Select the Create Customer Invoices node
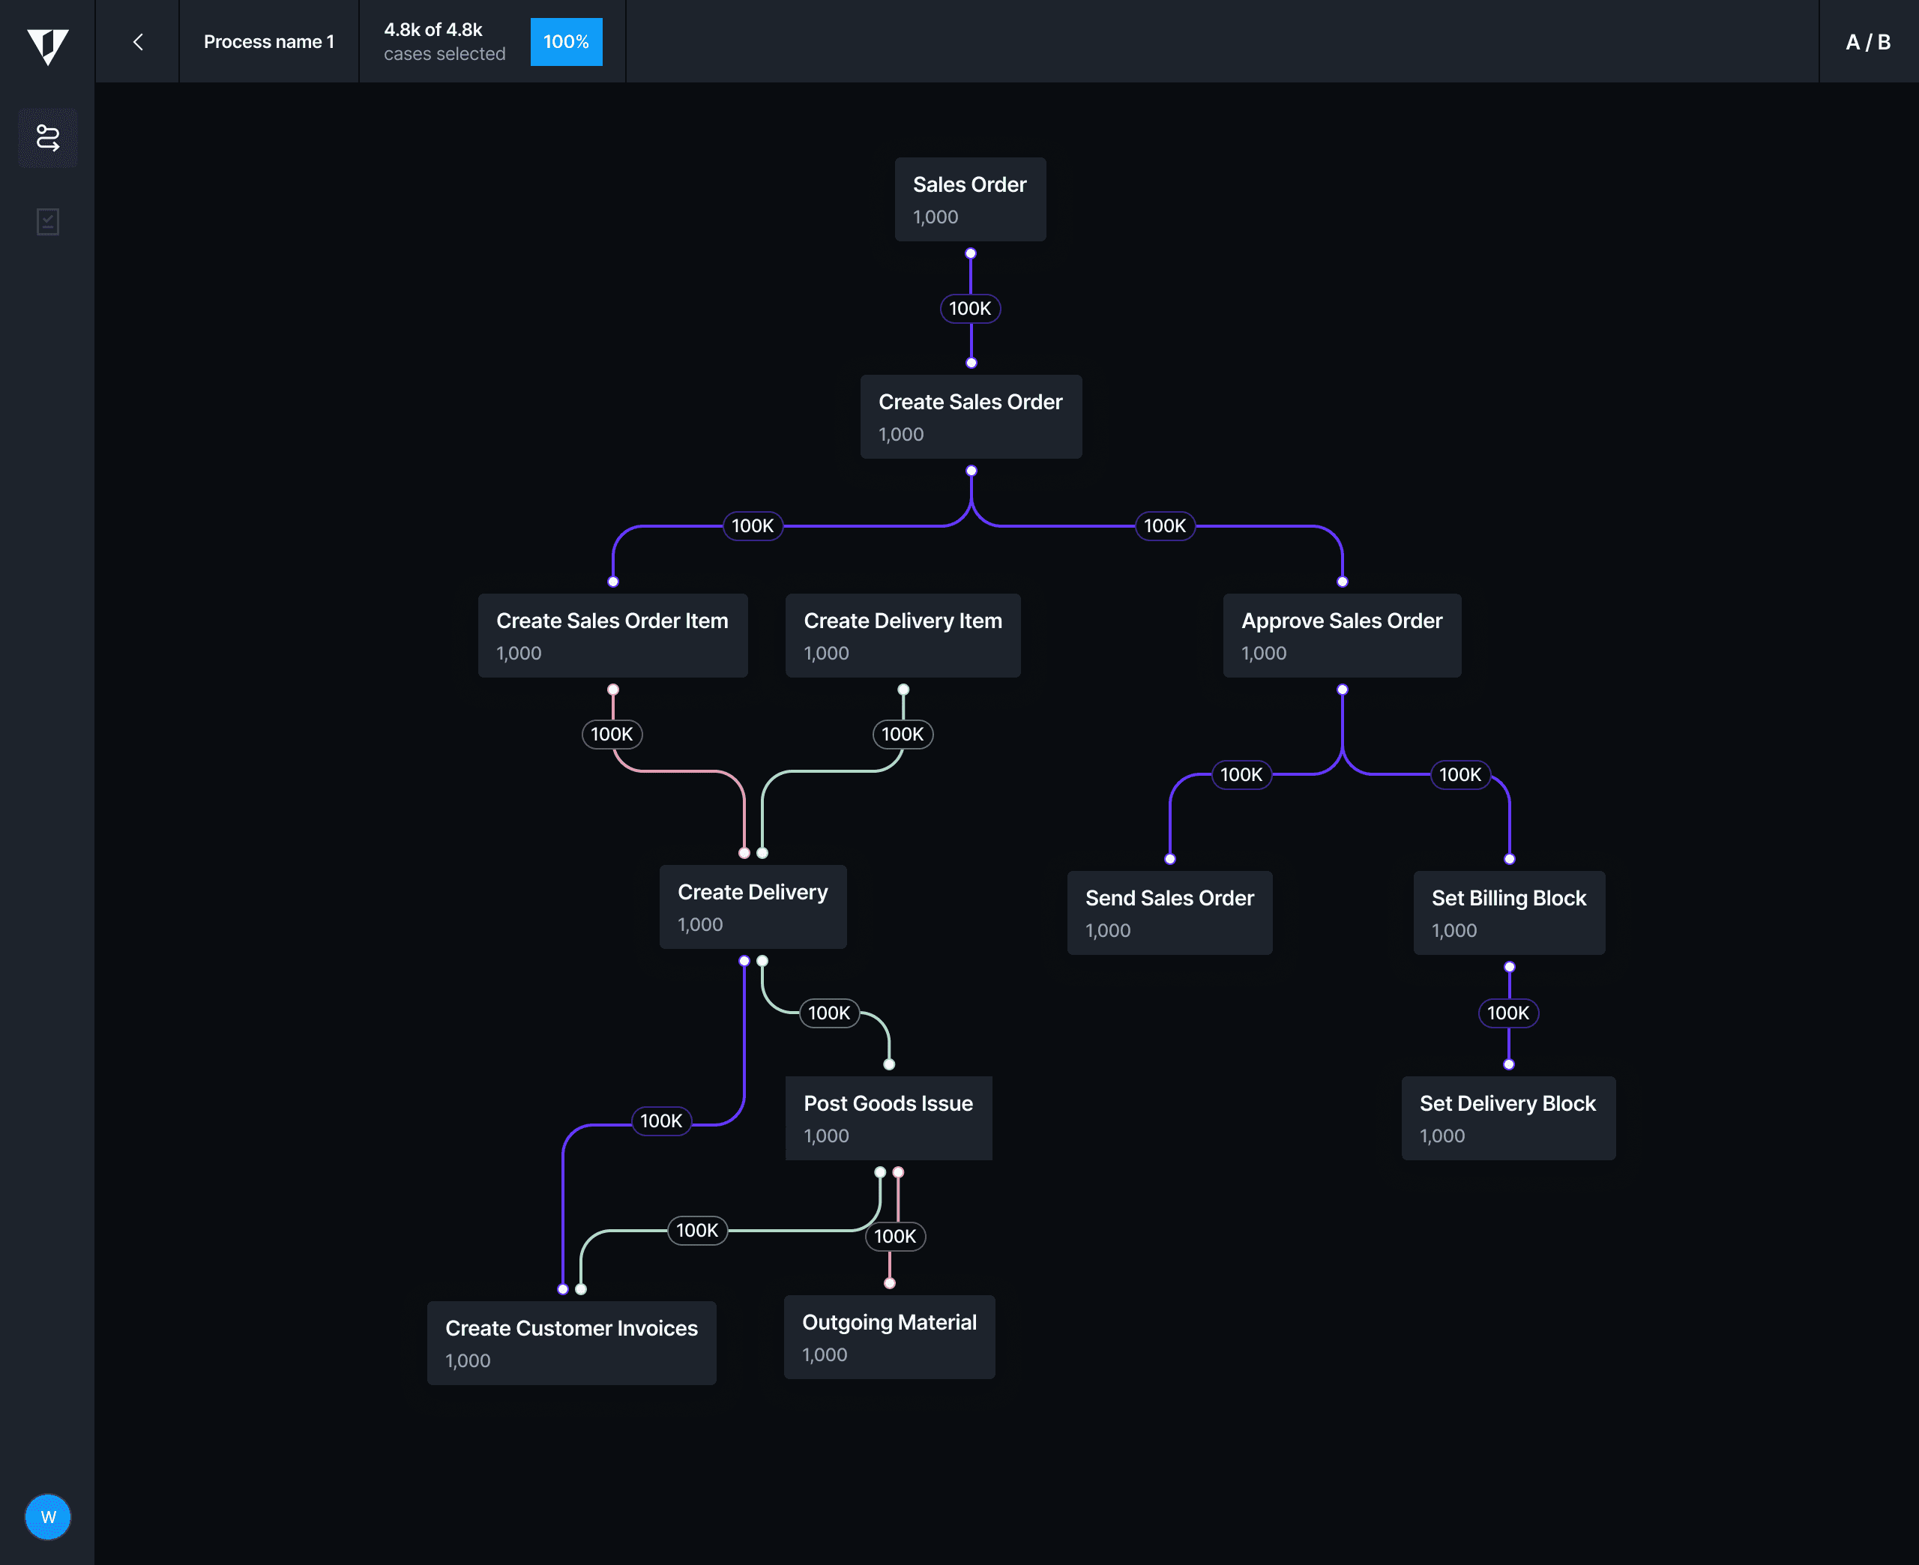Image resolution: width=1919 pixels, height=1565 pixels. 571,1343
